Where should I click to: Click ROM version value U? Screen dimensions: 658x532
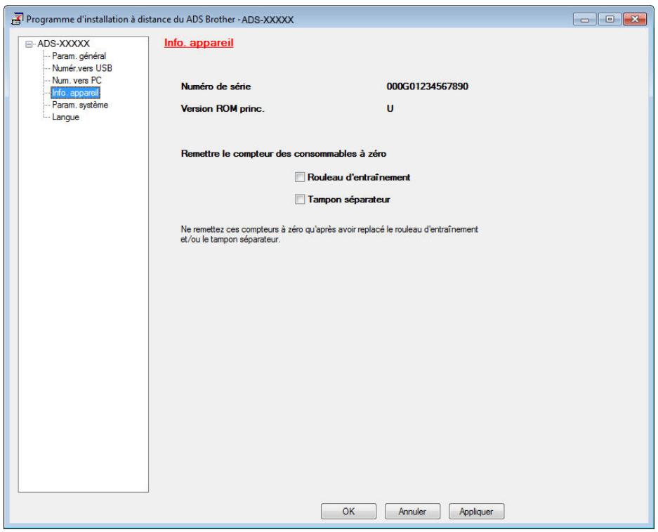390,109
